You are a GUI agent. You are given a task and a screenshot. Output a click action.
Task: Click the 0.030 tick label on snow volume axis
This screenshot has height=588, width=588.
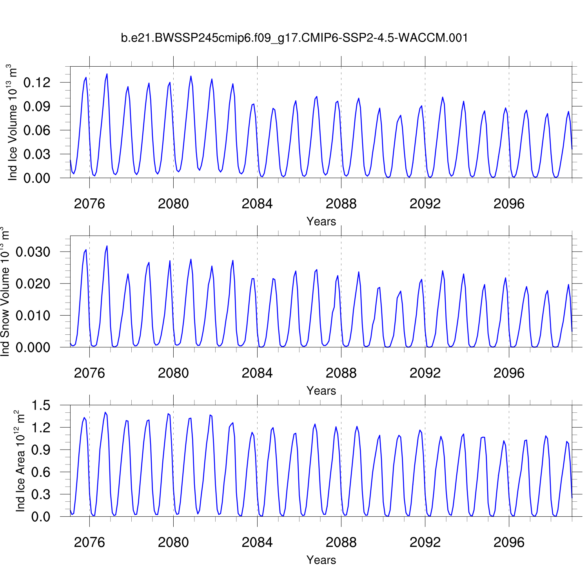33,252
